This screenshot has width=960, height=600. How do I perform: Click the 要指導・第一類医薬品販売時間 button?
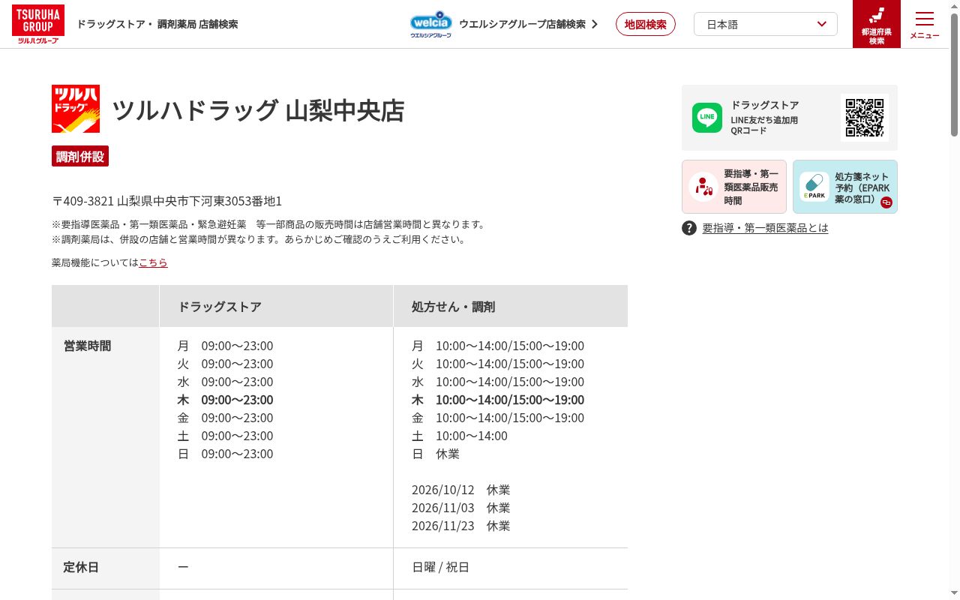pyautogui.click(x=734, y=187)
